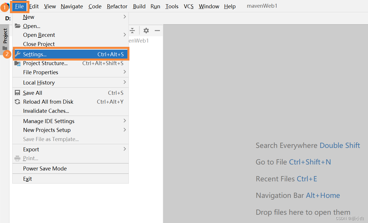Open the VCS menu
368x223 pixels.
[189, 6]
